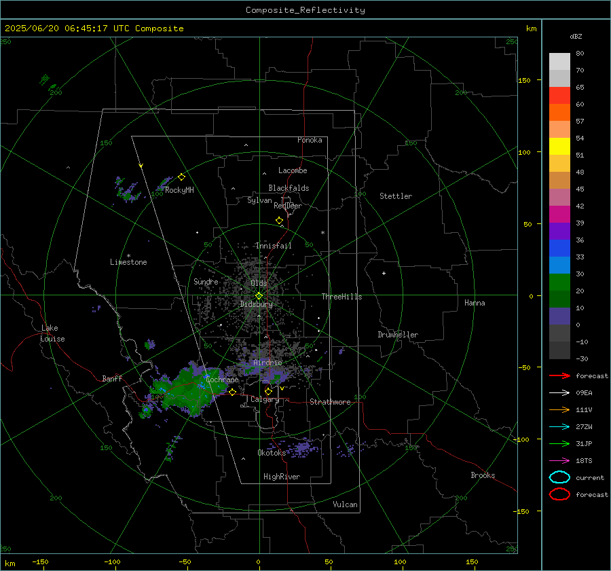Click the Didsbury city label
611x571 pixels.
point(256,304)
